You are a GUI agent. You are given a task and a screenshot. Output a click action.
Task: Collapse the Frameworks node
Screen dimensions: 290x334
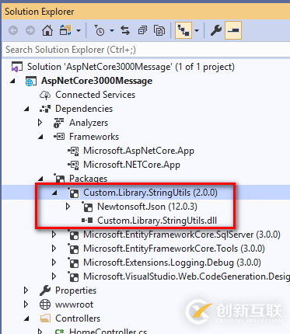point(40,137)
